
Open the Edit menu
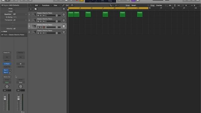[x=36, y=5]
